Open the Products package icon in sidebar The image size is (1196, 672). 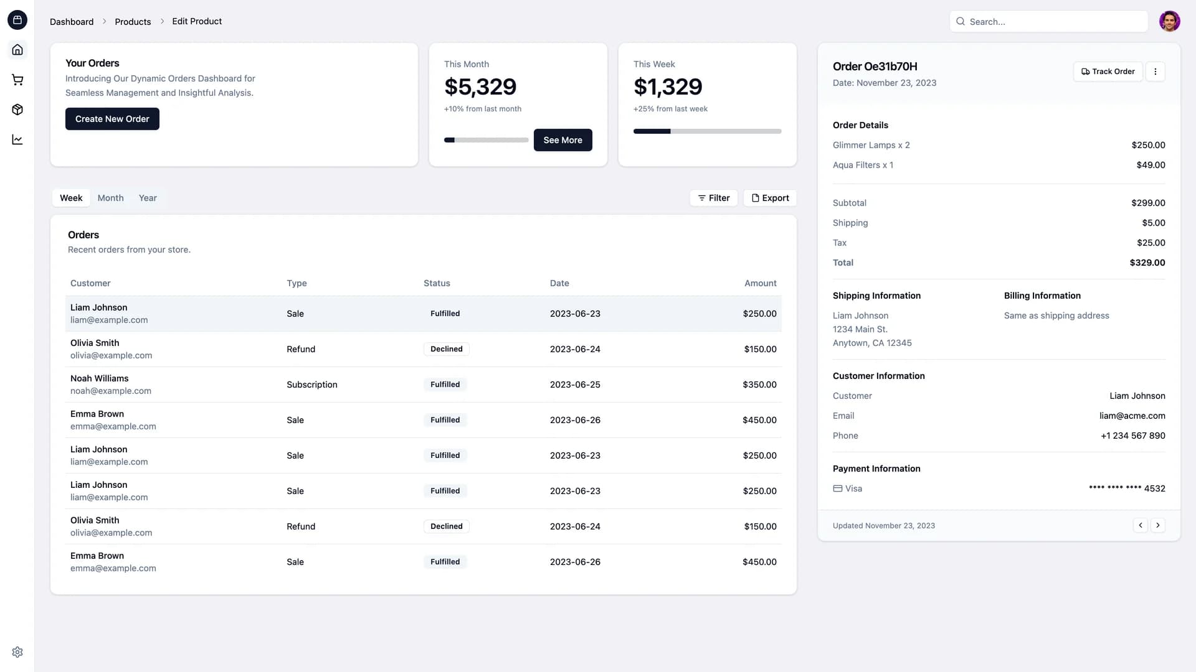(x=17, y=110)
